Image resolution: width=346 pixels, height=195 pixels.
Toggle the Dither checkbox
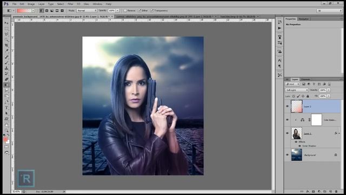pos(139,11)
